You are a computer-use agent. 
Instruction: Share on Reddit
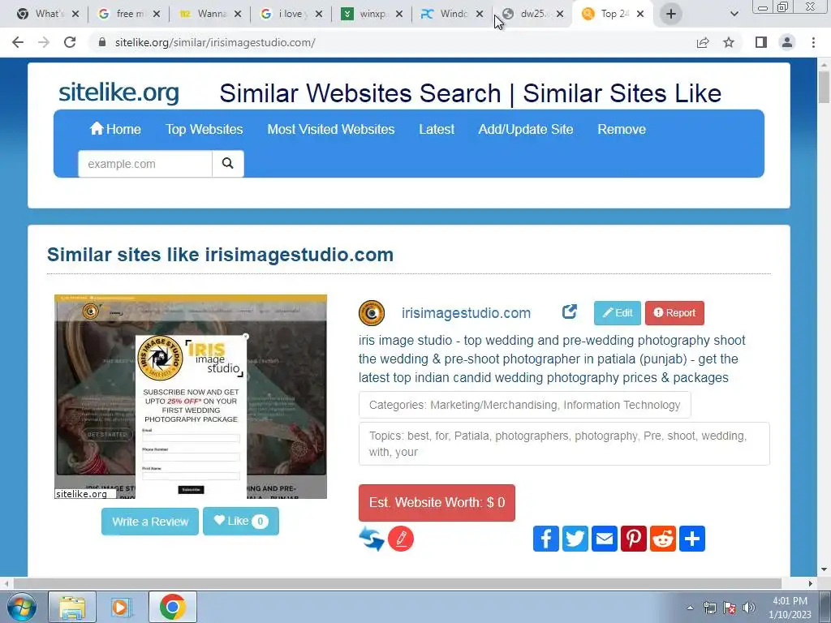(663, 539)
